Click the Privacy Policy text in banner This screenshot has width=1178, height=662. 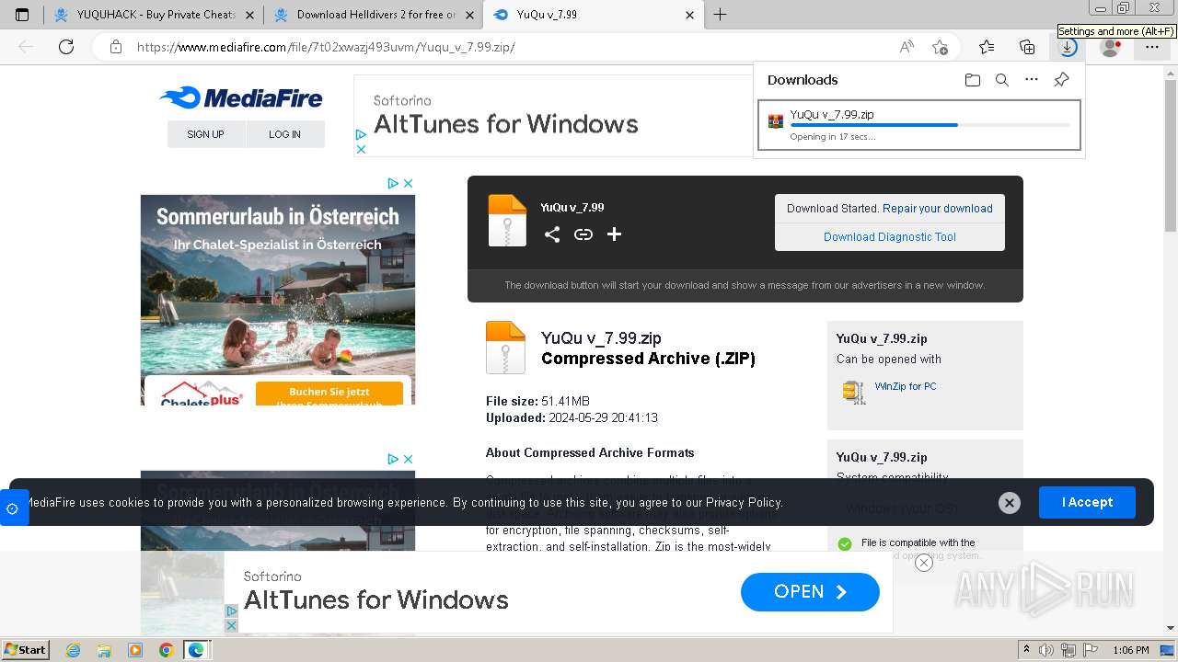coord(744,503)
